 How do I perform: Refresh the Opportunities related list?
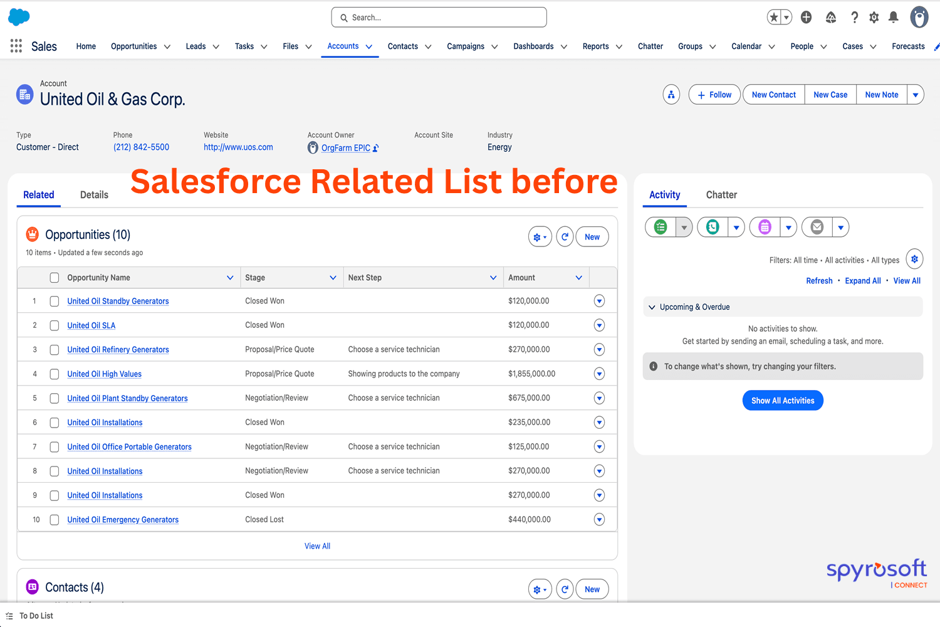tap(565, 237)
